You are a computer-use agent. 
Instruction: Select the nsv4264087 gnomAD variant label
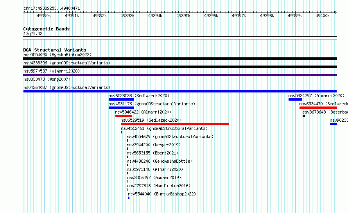tap(67, 87)
